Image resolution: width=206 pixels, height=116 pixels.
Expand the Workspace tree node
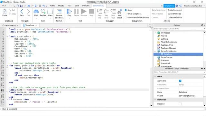(x=155, y=33)
